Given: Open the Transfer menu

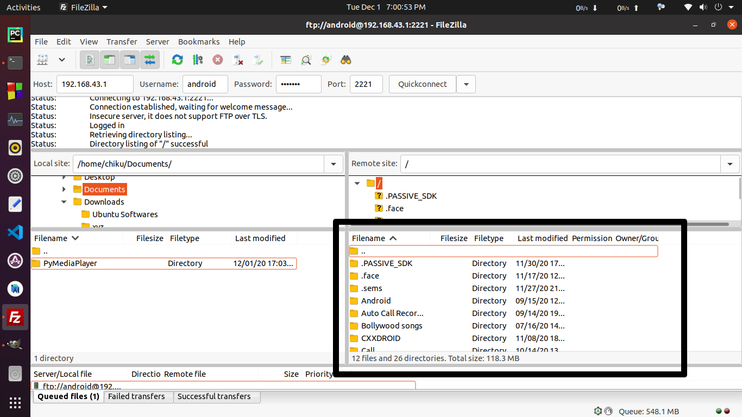Looking at the screenshot, I should coord(122,42).
